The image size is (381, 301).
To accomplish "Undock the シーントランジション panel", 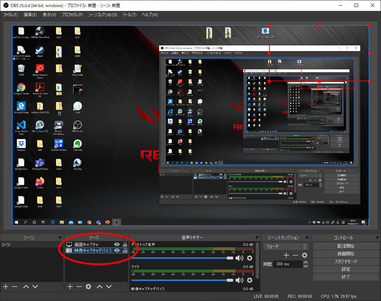I will [307, 237].
